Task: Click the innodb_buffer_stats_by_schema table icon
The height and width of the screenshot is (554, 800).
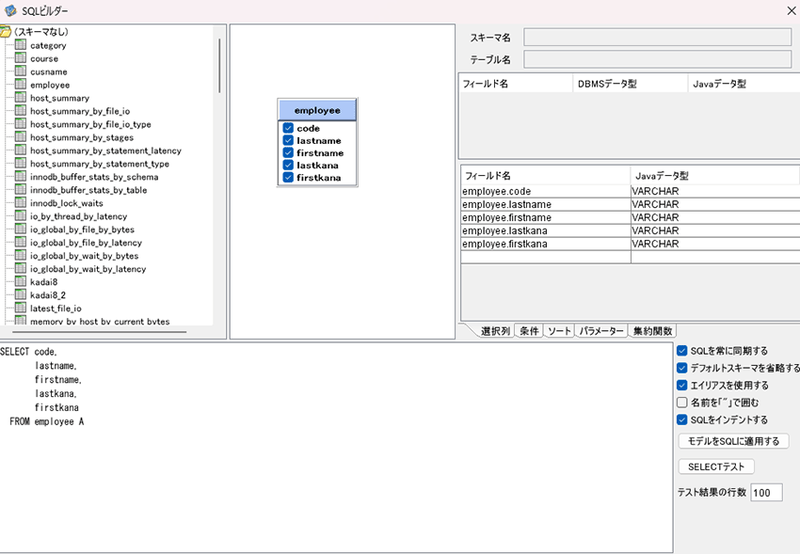Action: tap(21, 176)
